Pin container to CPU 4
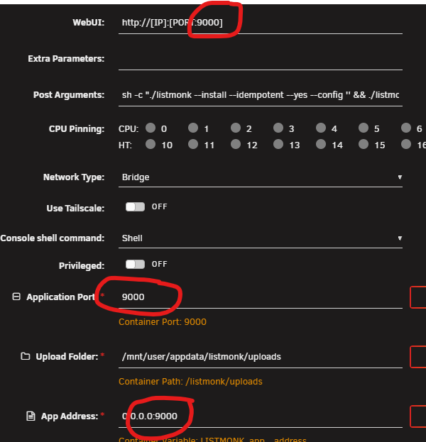Screen dimensions: 426x442 click(x=321, y=128)
